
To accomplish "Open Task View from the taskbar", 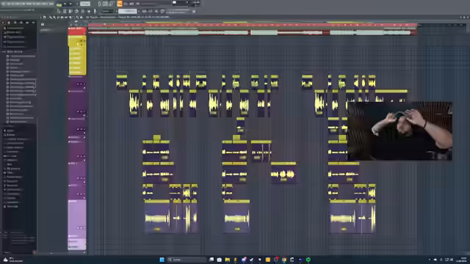I will [x=211, y=260].
